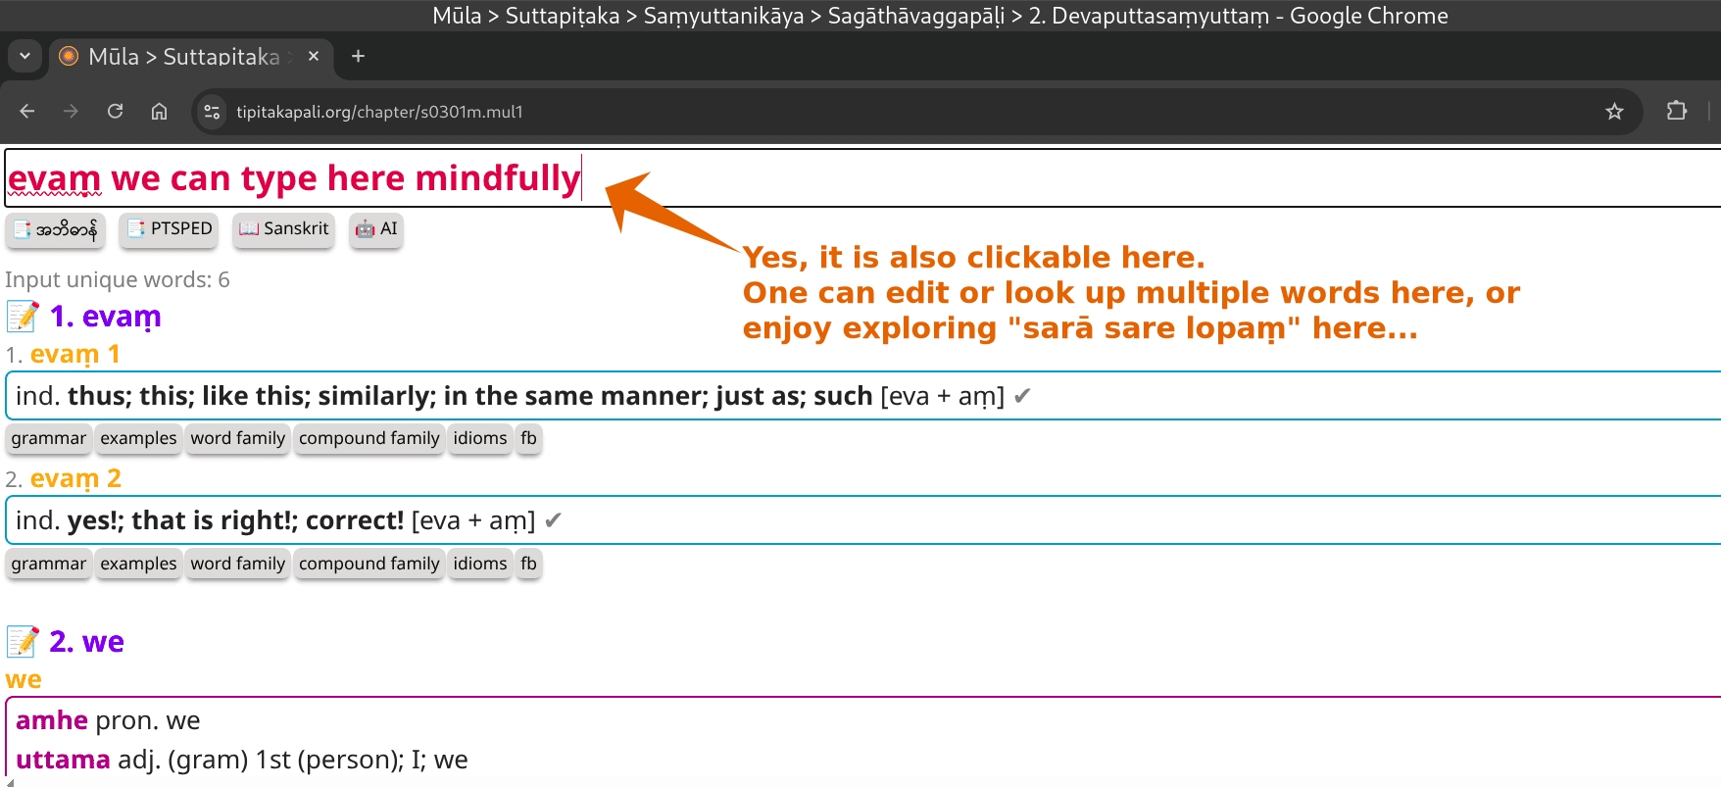Focus the lookup text box containing evam

pos(862,178)
